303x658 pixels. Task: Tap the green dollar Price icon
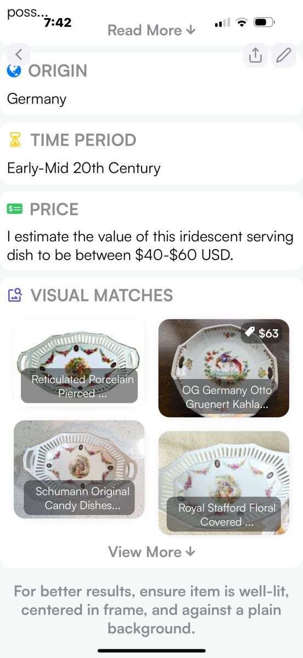15,209
